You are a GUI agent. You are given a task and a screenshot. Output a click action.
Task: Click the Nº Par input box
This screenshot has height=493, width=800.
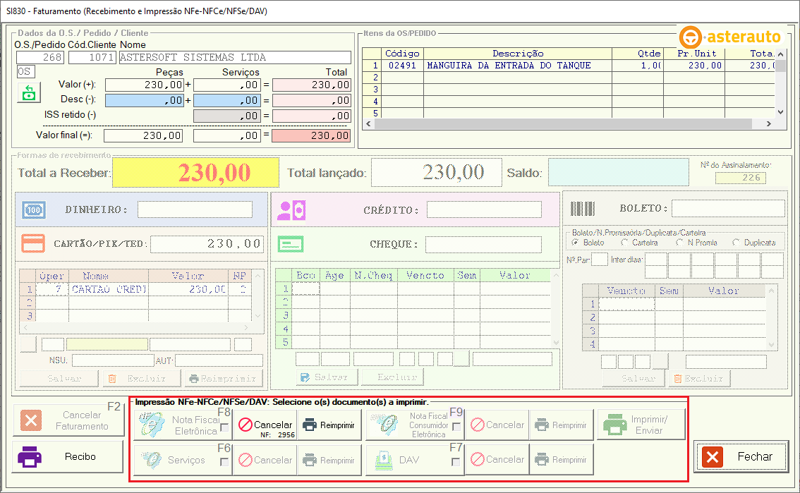tap(600, 260)
